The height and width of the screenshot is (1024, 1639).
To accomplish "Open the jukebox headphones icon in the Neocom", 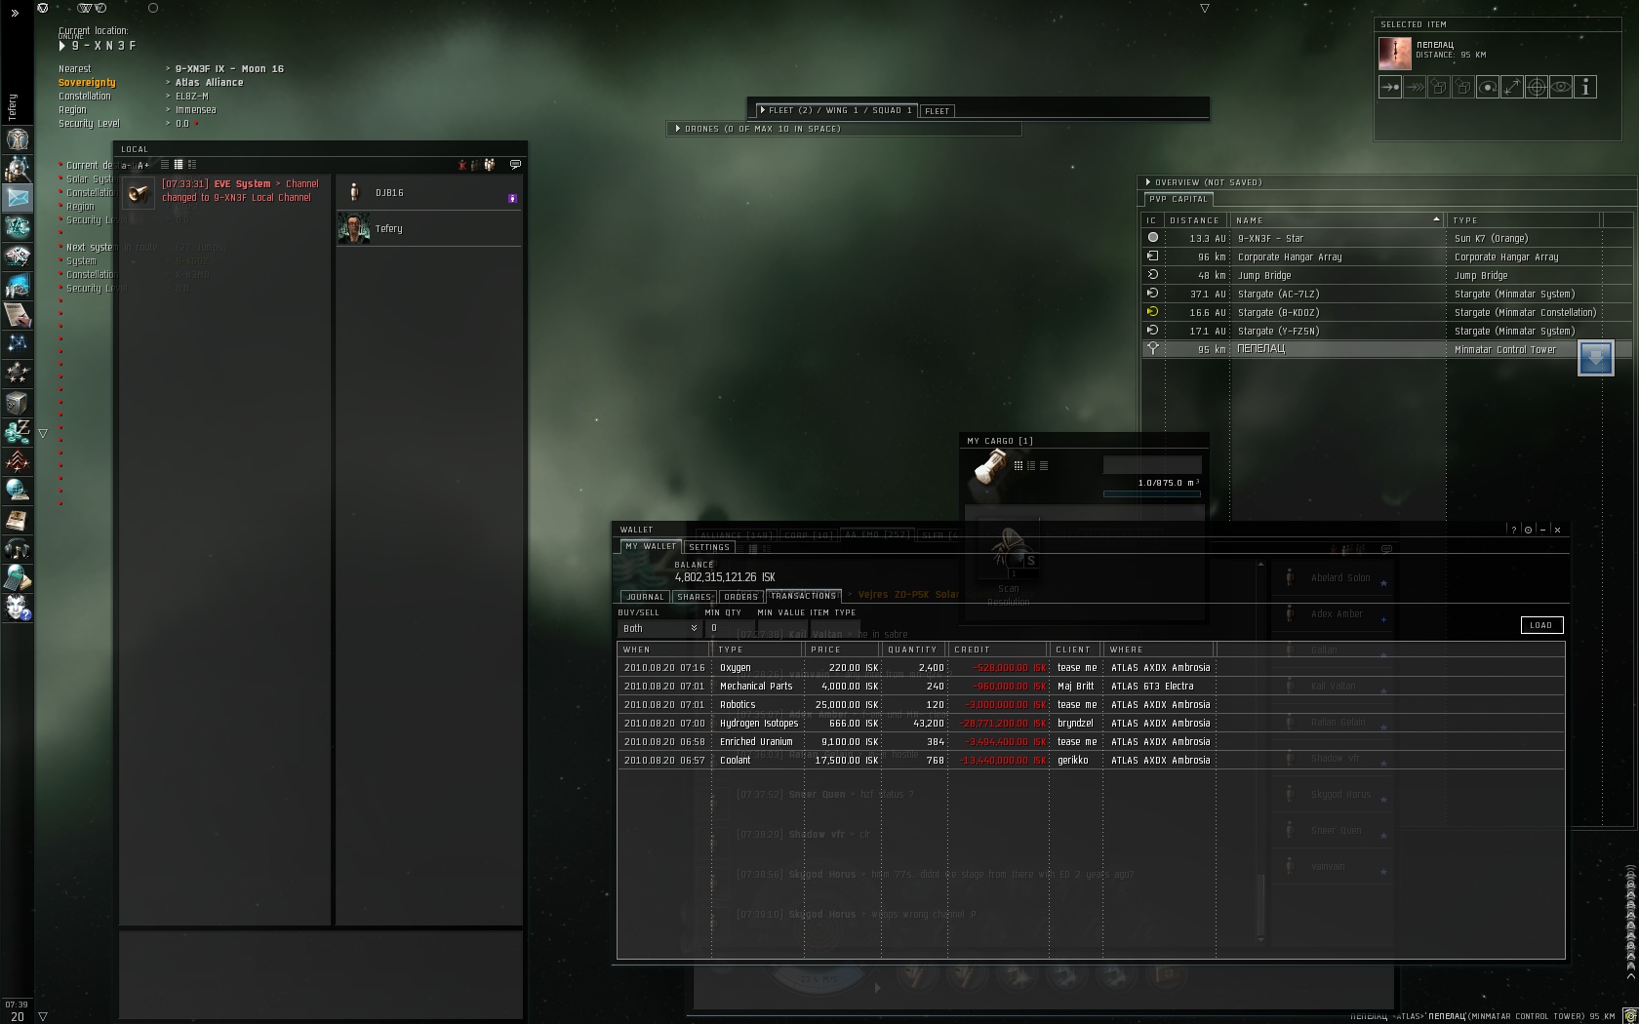I will click(x=17, y=549).
